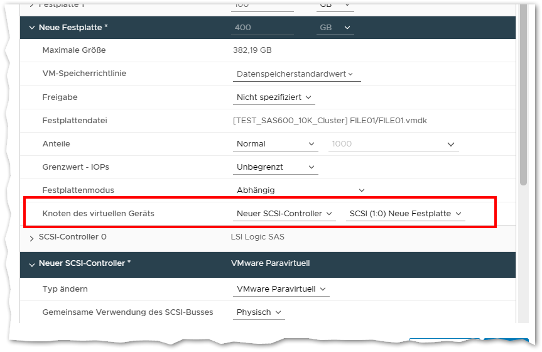The height and width of the screenshot is (352, 542).
Task: Open the Gemeinsame Verwendung des SCSI-Busses dropdown
Action: tap(258, 312)
